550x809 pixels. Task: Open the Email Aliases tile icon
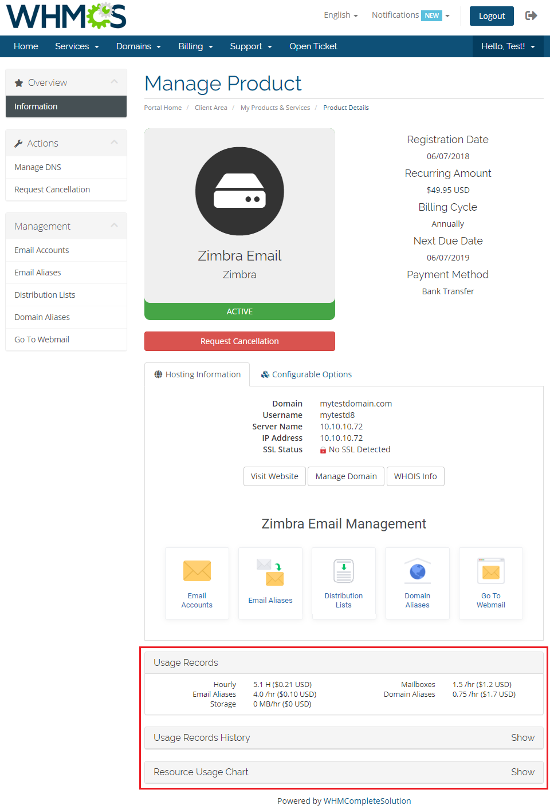(x=270, y=573)
